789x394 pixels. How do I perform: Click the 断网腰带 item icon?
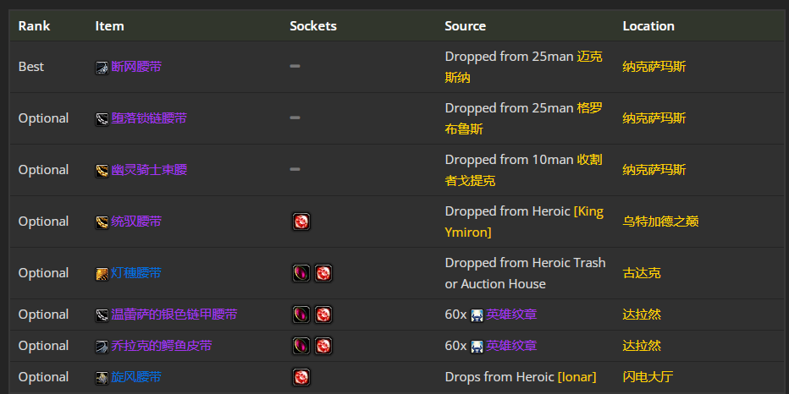tap(102, 68)
